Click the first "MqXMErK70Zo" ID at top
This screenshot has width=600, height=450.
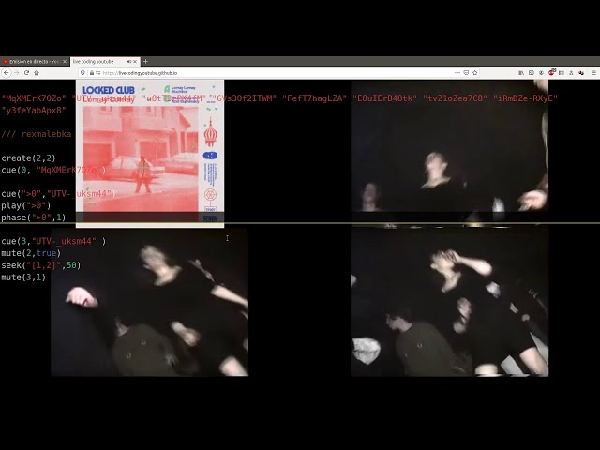[x=34, y=98]
